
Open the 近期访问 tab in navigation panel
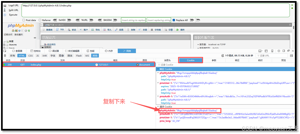[x=8, y=35]
